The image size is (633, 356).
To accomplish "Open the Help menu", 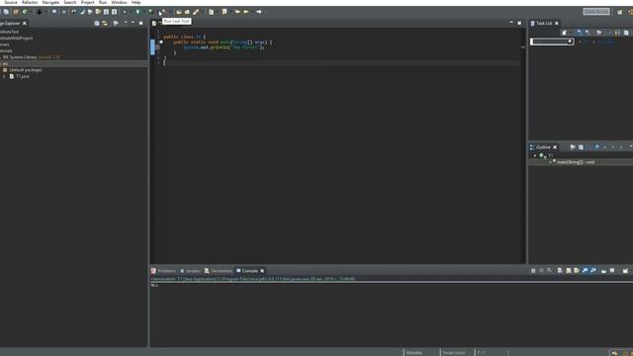I will click(x=136, y=2).
